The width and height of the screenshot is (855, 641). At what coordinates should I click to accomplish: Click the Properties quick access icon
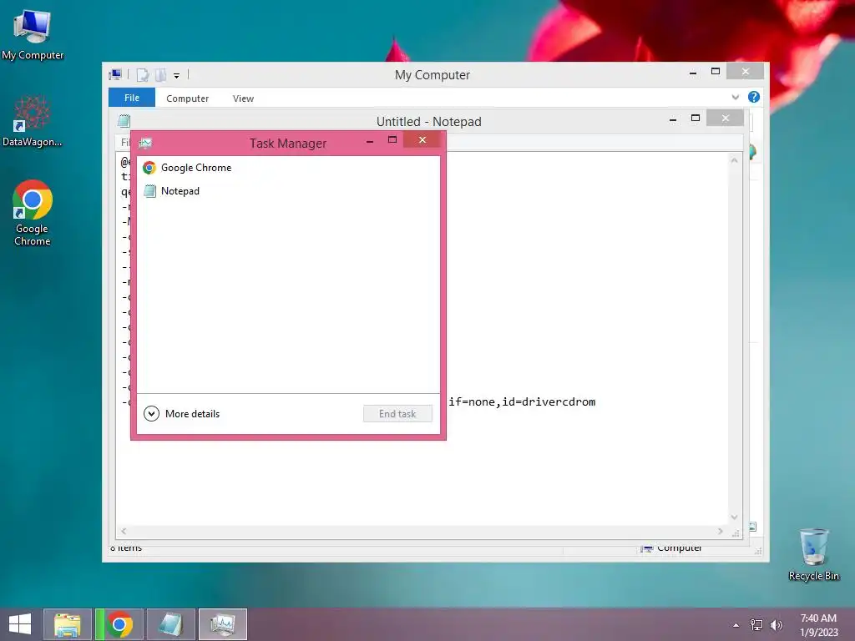142,75
